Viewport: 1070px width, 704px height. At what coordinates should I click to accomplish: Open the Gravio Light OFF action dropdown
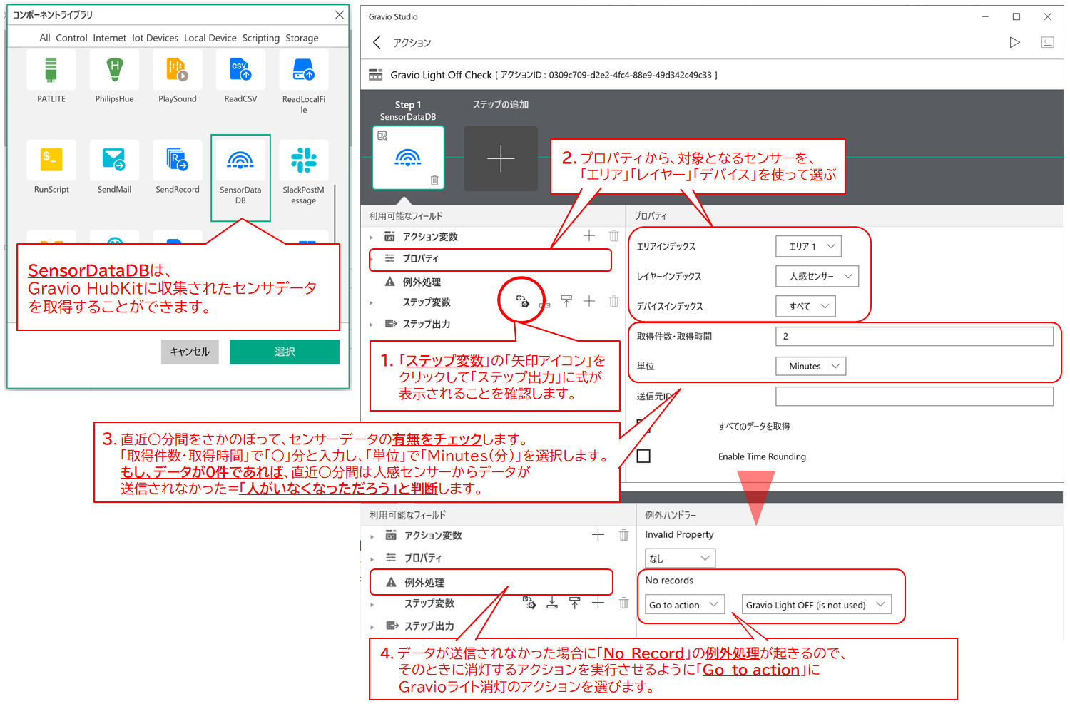(x=816, y=604)
